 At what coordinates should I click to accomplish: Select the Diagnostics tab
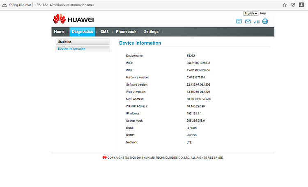(x=83, y=32)
